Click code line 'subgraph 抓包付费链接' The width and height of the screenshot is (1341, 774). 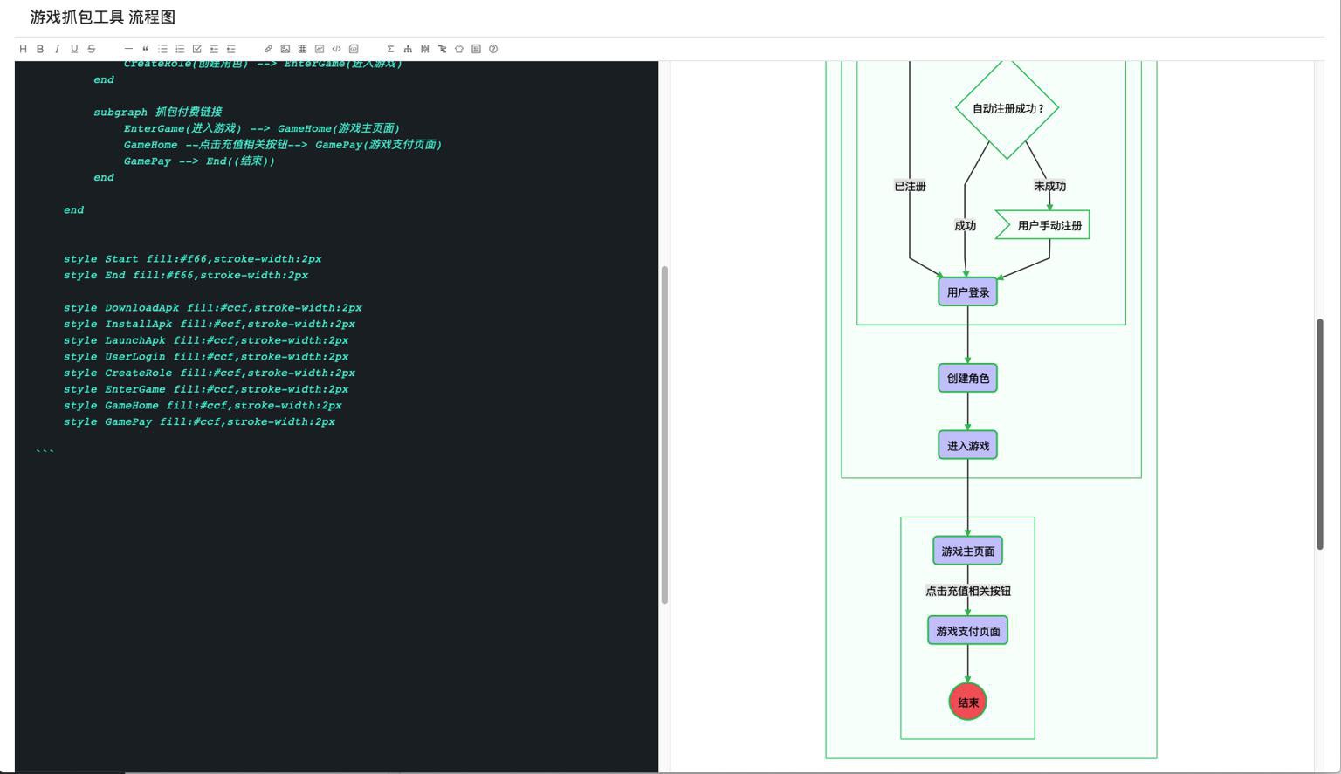(158, 112)
